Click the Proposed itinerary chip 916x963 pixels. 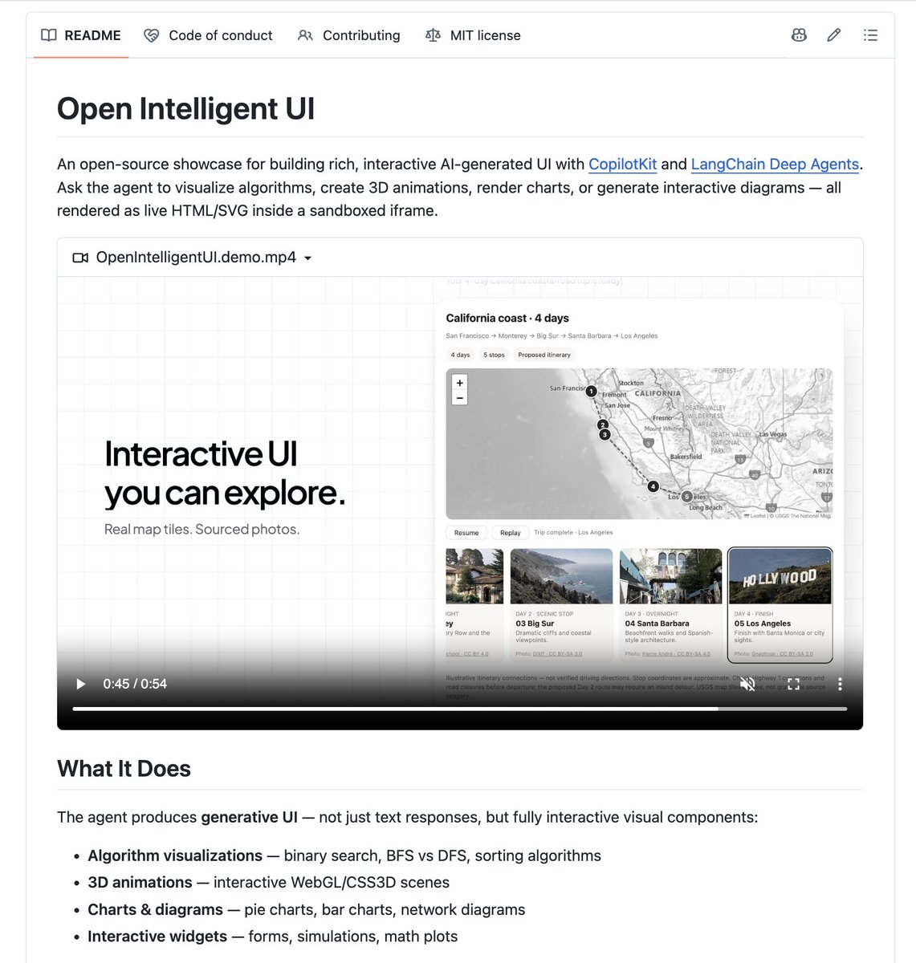point(544,355)
